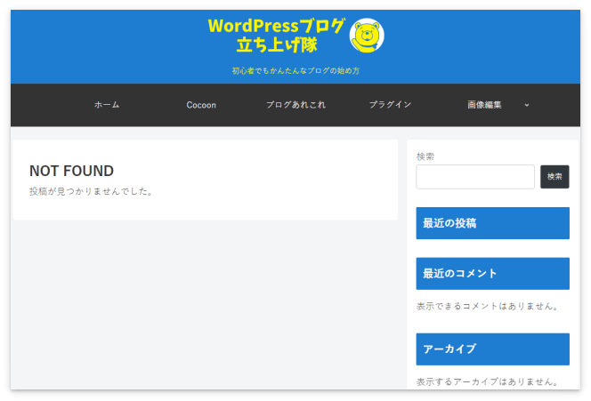Focus the 検索 search input field
Screen dimensions: 591x401
click(x=475, y=177)
